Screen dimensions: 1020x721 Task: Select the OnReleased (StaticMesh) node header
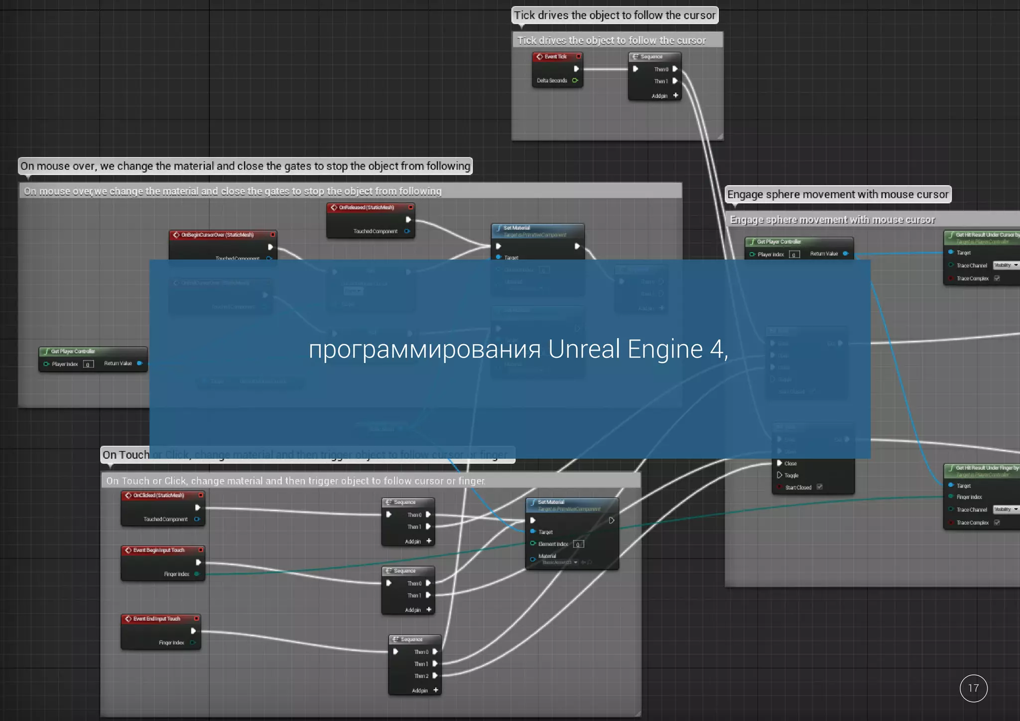pyautogui.click(x=370, y=208)
